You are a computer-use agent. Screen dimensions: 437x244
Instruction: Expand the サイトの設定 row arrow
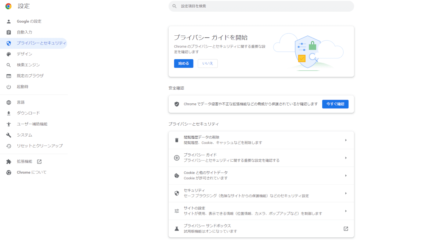click(346, 211)
